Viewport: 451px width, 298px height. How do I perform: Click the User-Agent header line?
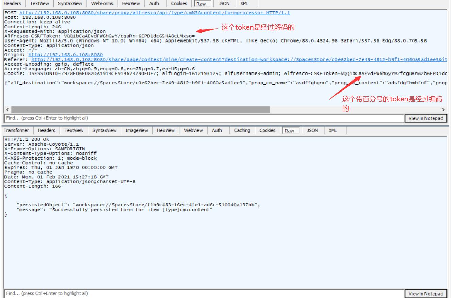pos(215,41)
